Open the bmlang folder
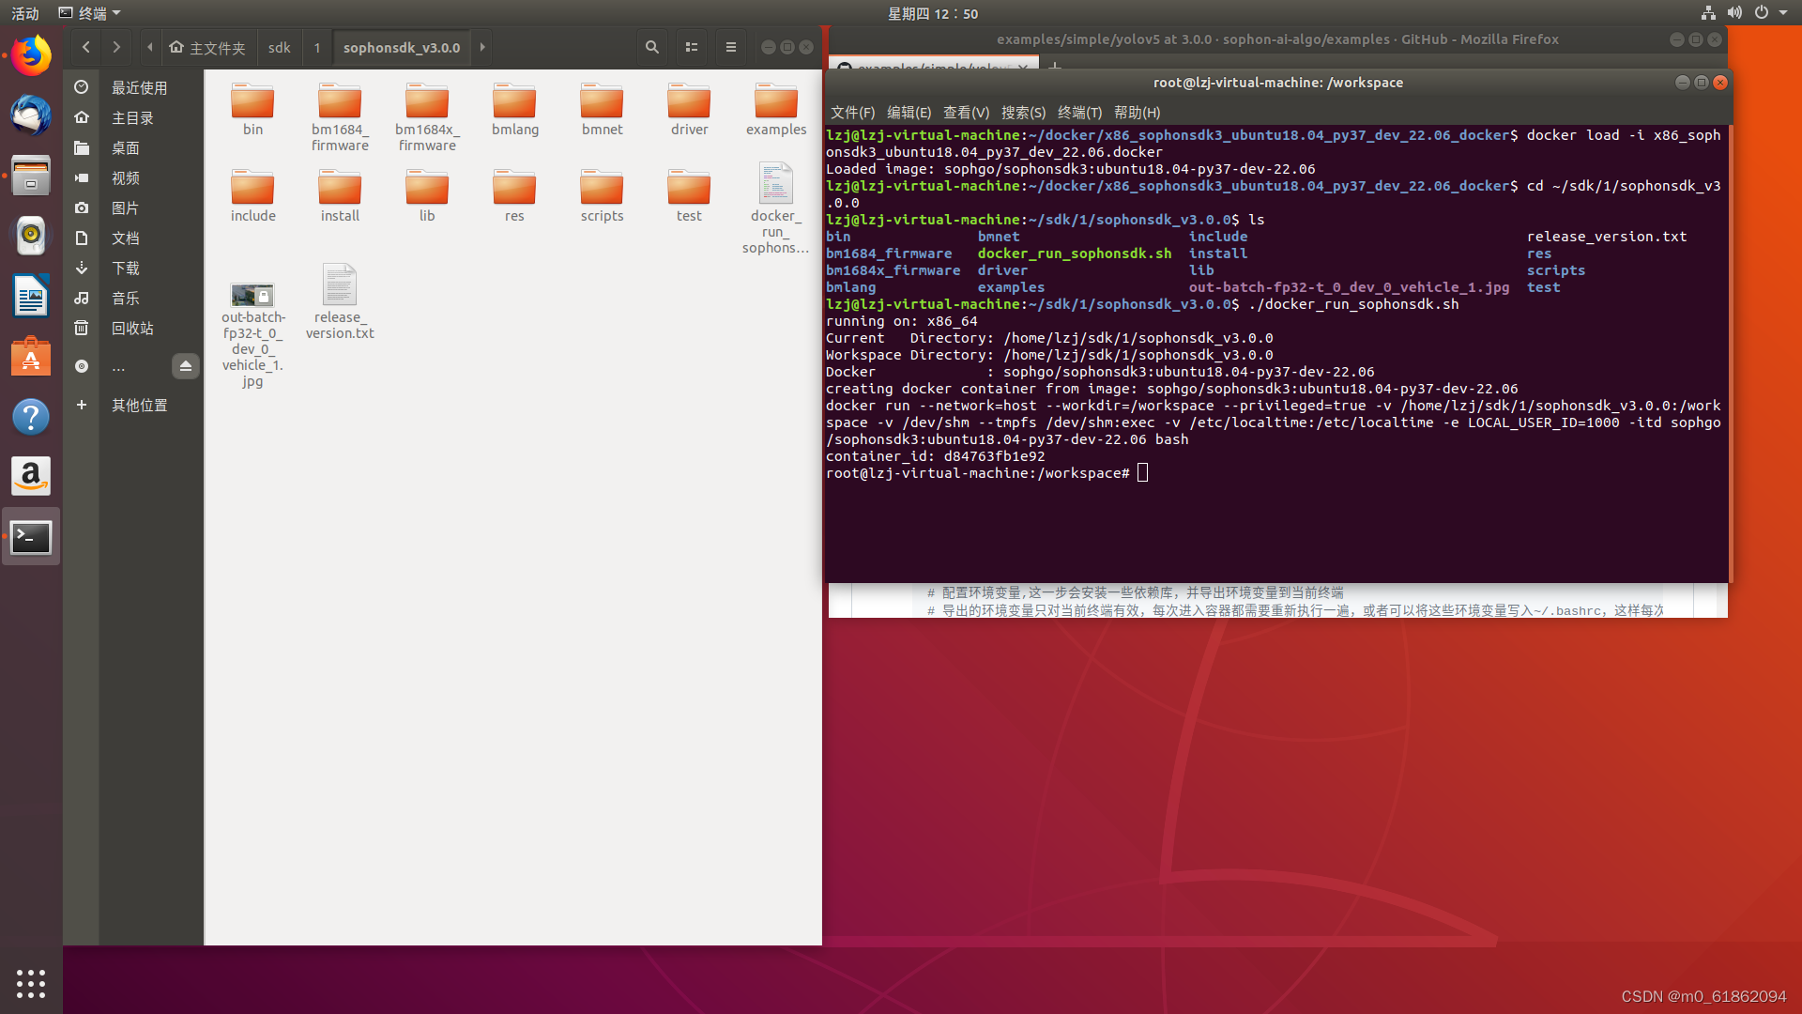 [514, 110]
